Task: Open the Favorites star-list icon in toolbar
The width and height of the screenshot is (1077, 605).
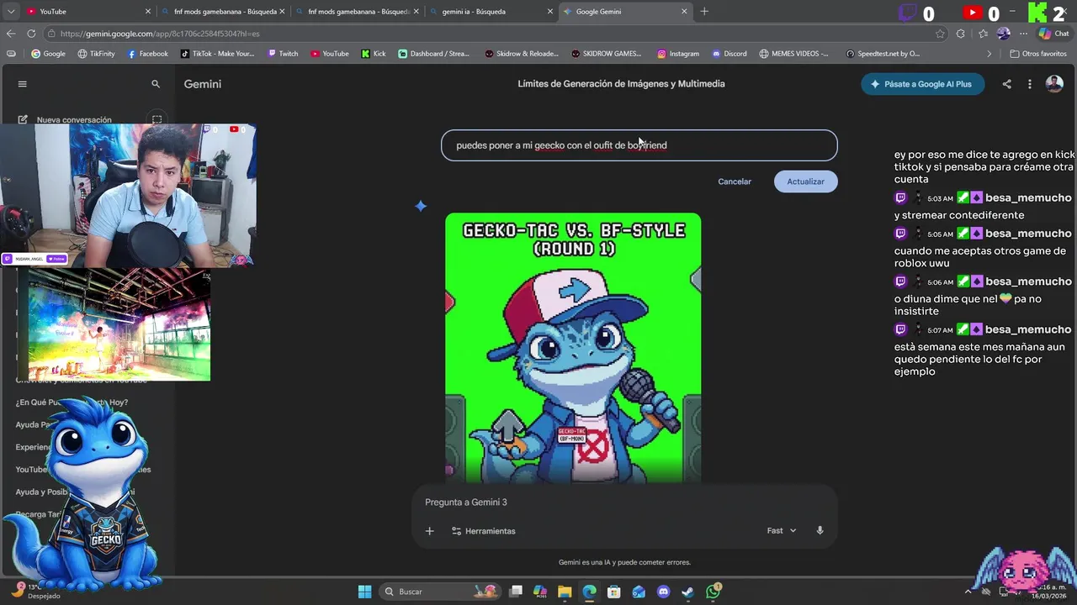Action: click(983, 34)
